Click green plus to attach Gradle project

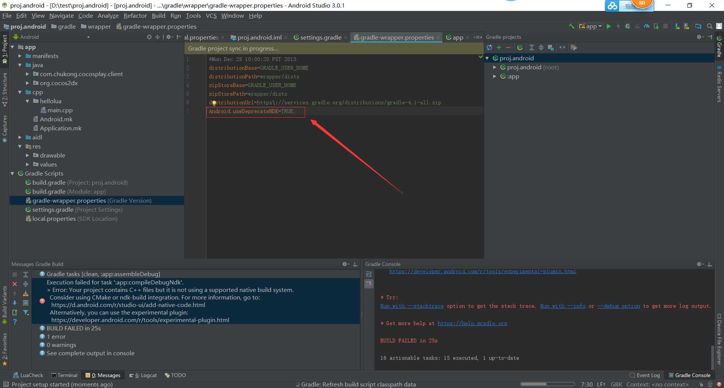coord(499,47)
